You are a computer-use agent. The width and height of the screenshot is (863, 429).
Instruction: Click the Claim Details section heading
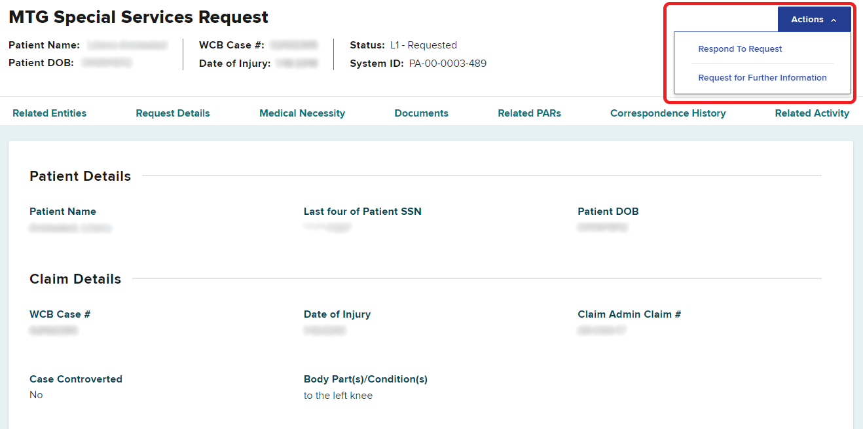(75, 279)
